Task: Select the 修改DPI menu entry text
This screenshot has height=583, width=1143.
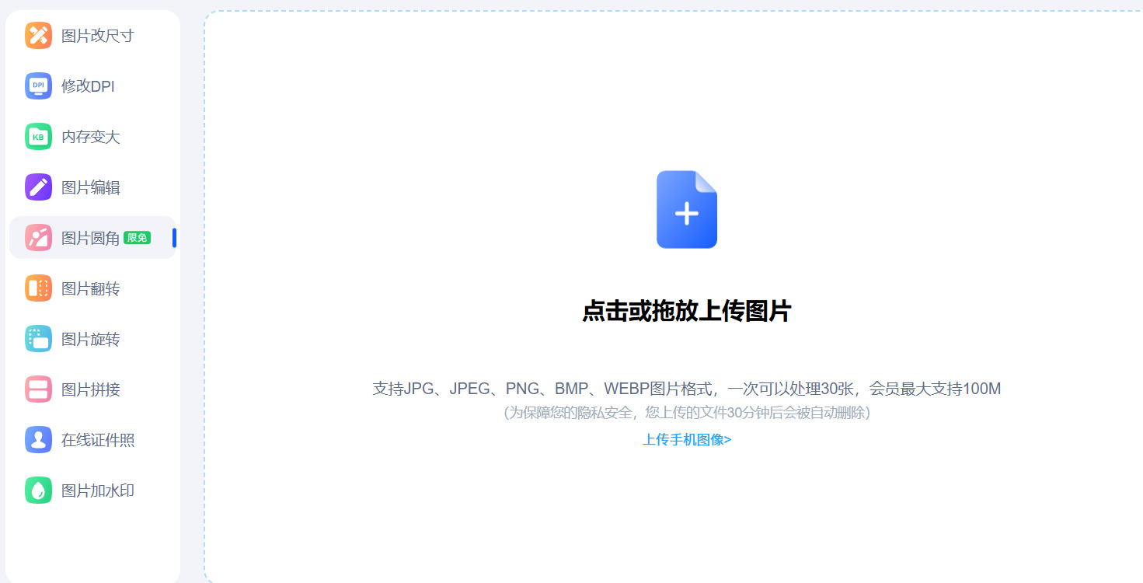Action: [87, 86]
